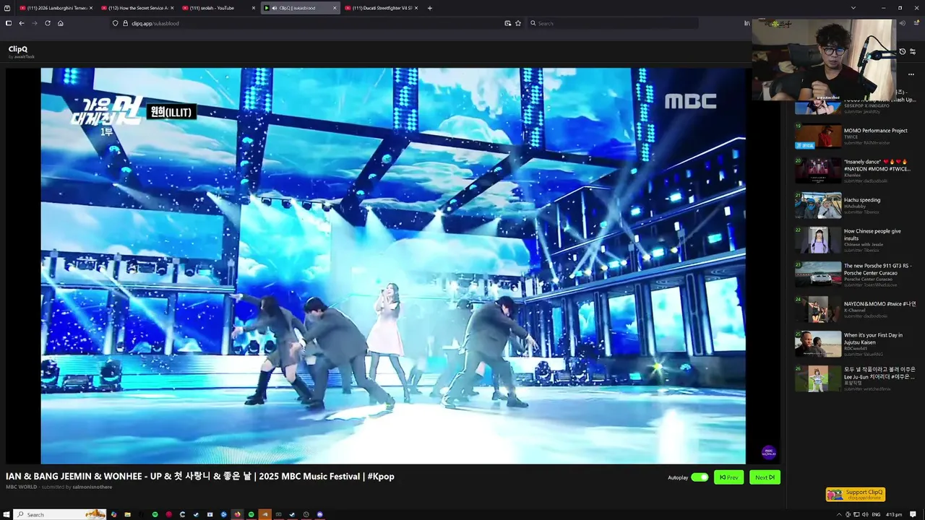925x520 pixels.
Task: Click 'Chinese with Jessie' channel name
Action: pyautogui.click(x=863, y=244)
